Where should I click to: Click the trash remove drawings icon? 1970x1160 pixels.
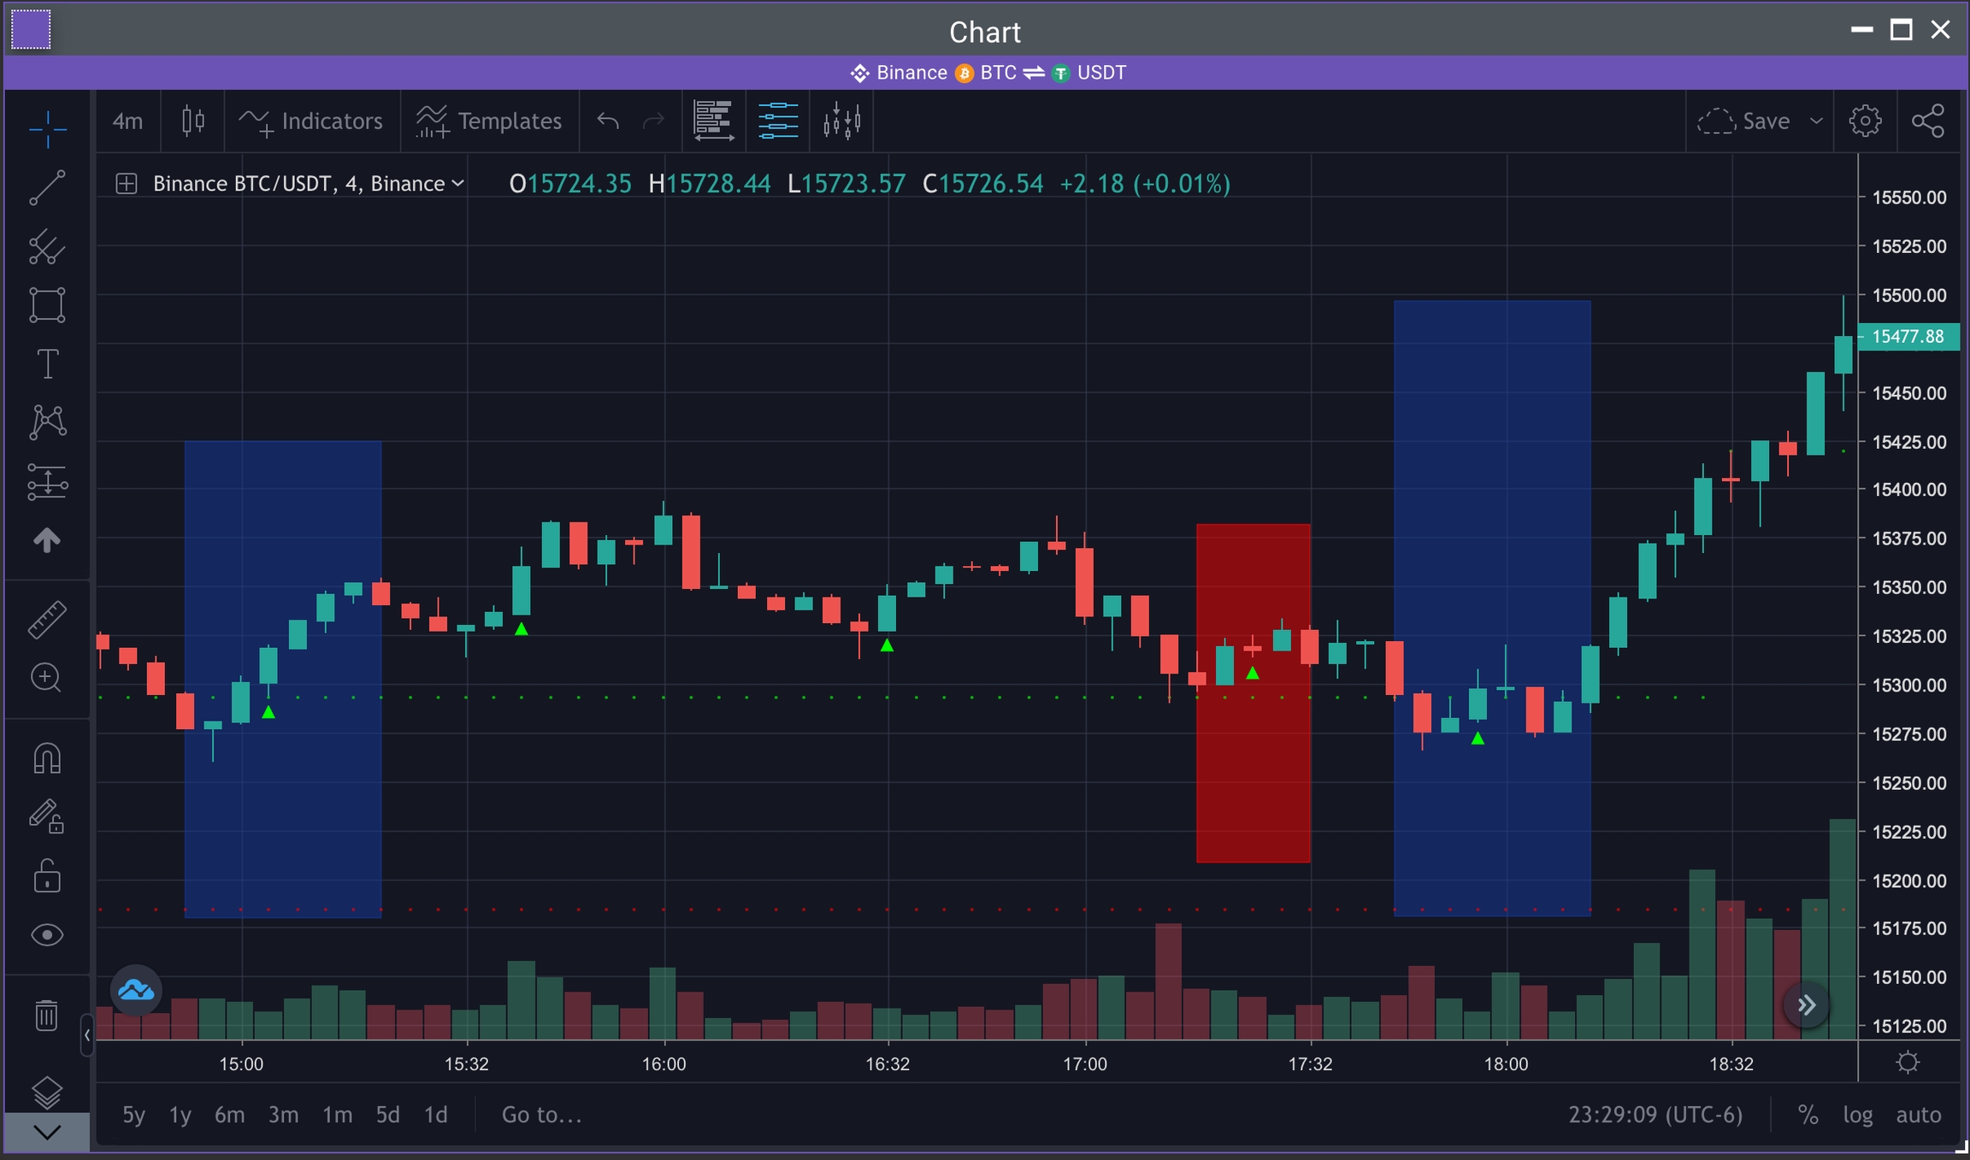[47, 1016]
